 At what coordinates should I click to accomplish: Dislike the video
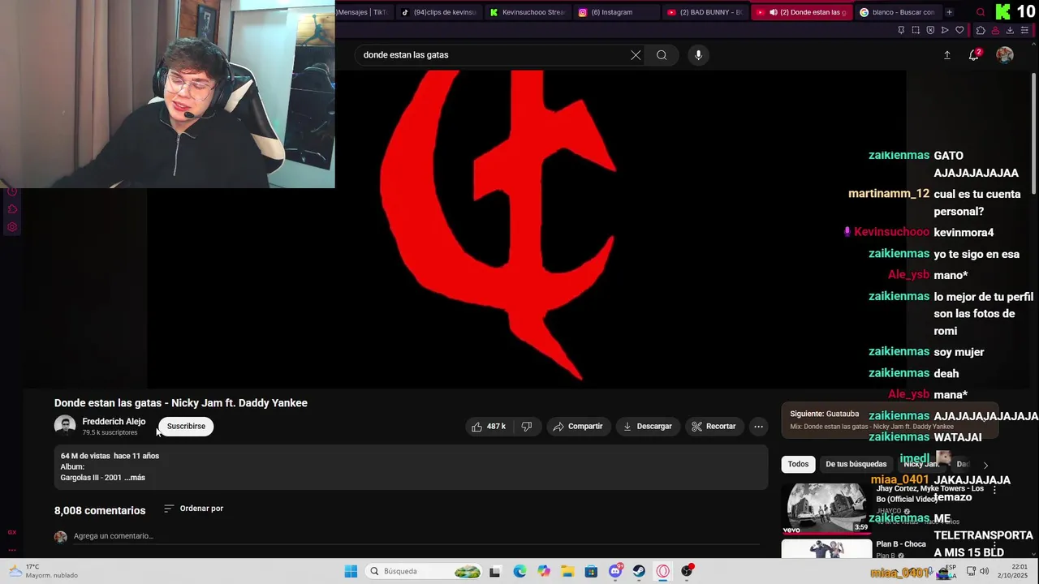526,427
